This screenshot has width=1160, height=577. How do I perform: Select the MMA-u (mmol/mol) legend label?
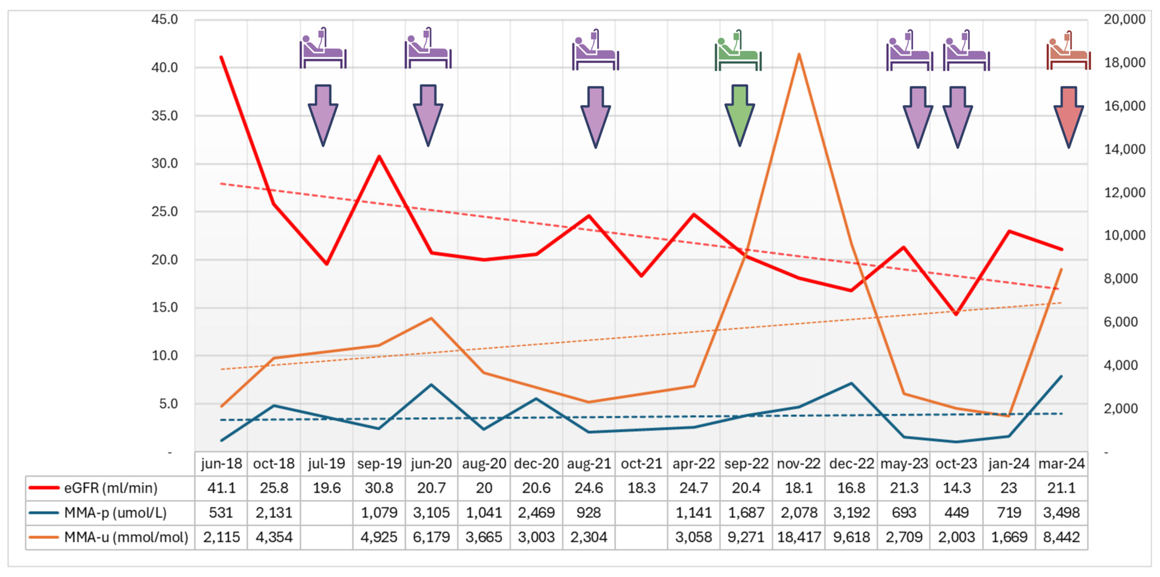pos(126,537)
